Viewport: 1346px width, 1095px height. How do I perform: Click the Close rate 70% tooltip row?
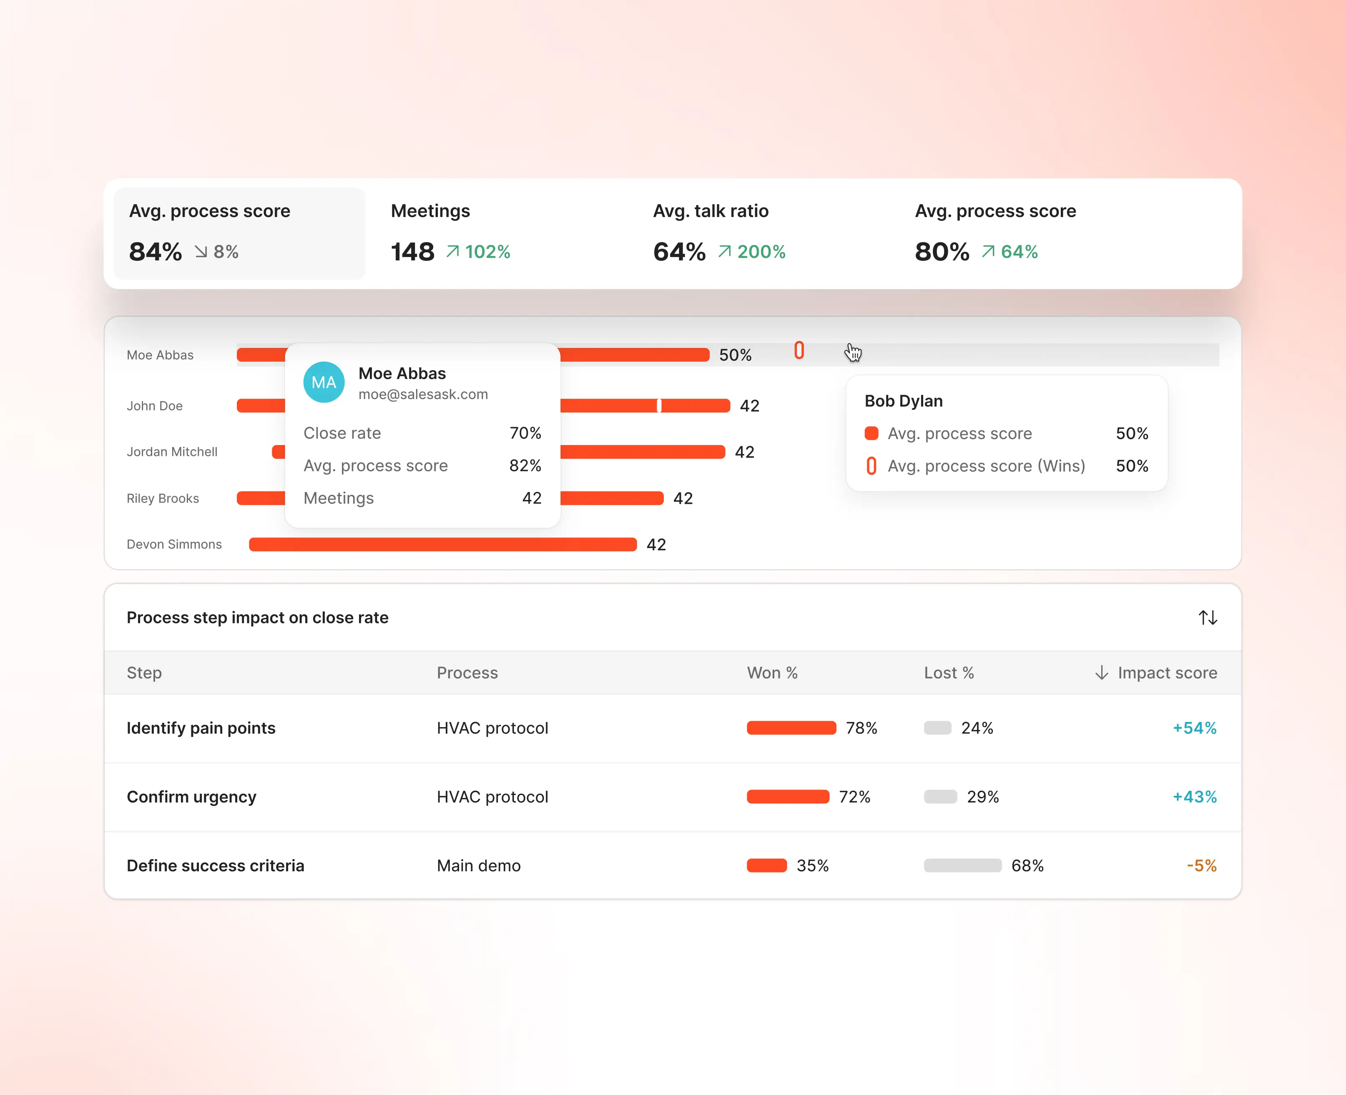click(x=422, y=433)
